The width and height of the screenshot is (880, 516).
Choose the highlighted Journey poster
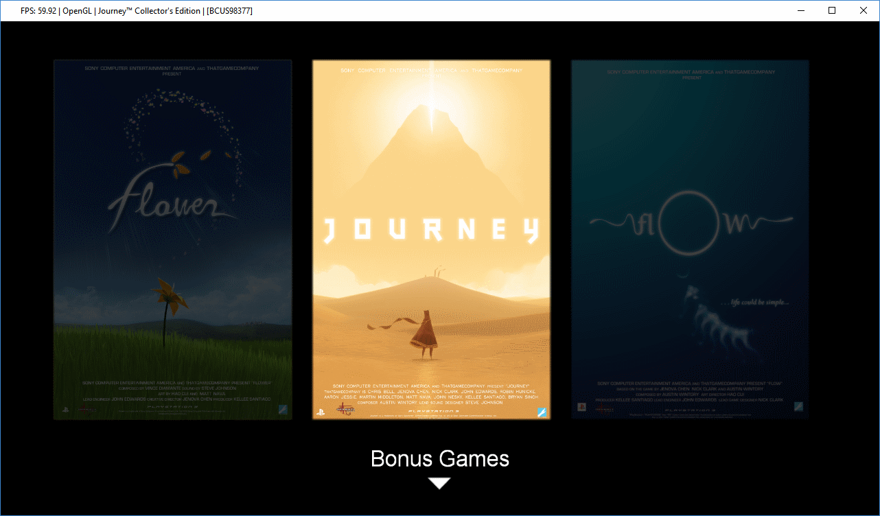[431, 239]
